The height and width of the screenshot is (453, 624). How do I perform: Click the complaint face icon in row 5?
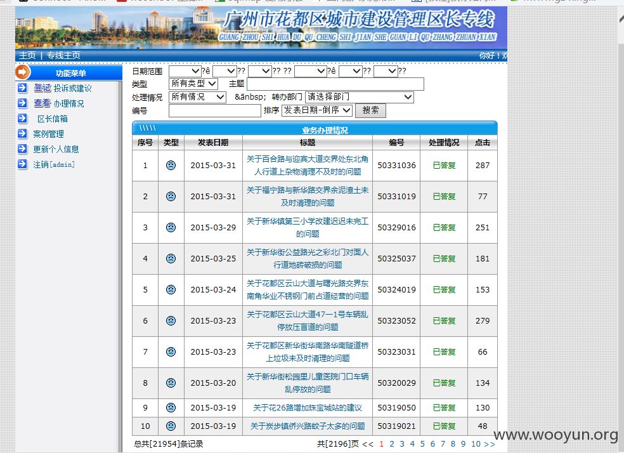pos(171,289)
